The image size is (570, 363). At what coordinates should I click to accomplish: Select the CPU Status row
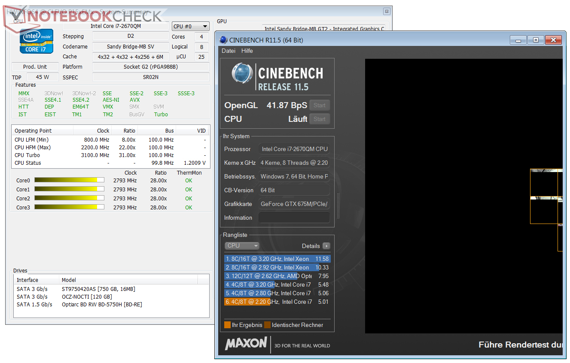click(110, 163)
